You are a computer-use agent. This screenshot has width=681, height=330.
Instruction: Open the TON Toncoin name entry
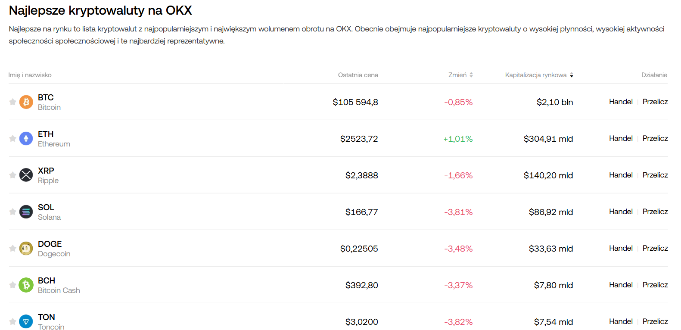coord(47,318)
